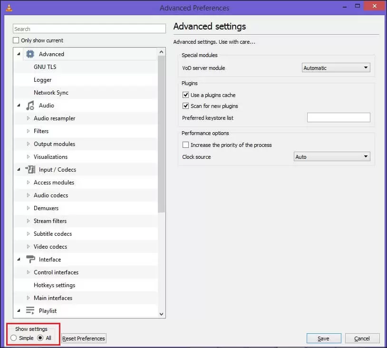Click the tree scrollbar up arrow
Viewport: 387px width, 348px height.
(162, 52)
